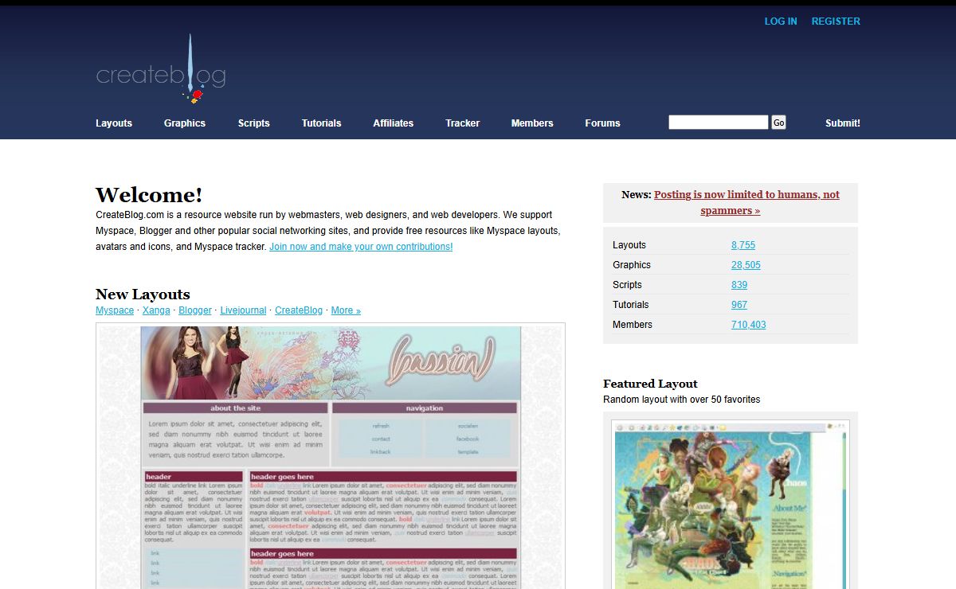Open the Members count 710,403 link
The width and height of the screenshot is (956, 589).
pyautogui.click(x=749, y=325)
